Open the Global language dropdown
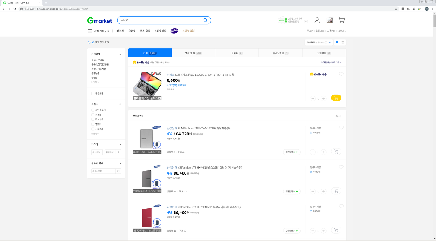 click(x=342, y=31)
